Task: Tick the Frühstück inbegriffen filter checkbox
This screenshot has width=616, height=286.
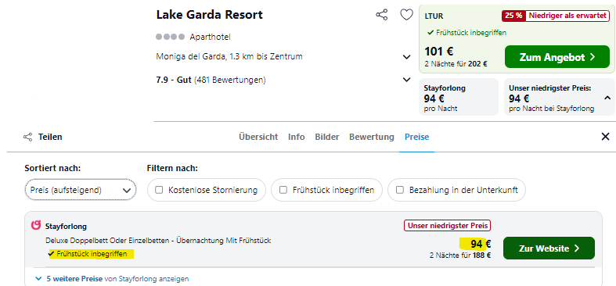Action: 283,190
